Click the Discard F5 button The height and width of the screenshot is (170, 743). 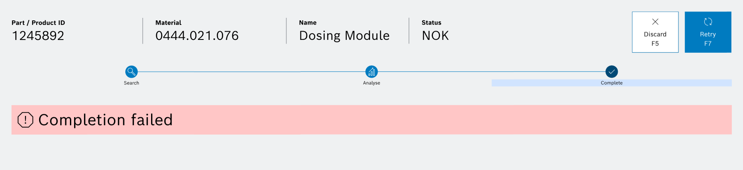click(655, 32)
